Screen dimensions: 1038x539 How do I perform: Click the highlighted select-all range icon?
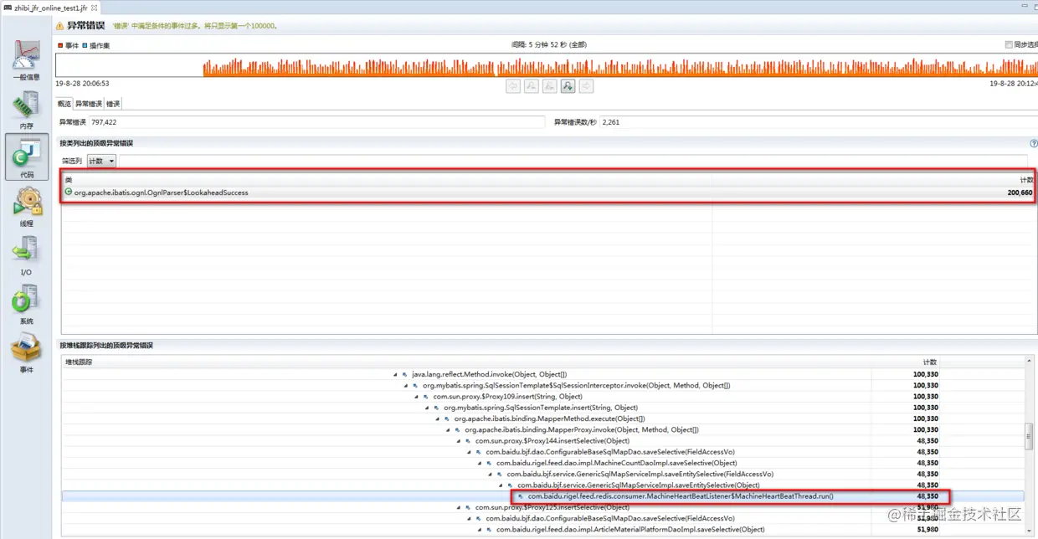[x=568, y=86]
